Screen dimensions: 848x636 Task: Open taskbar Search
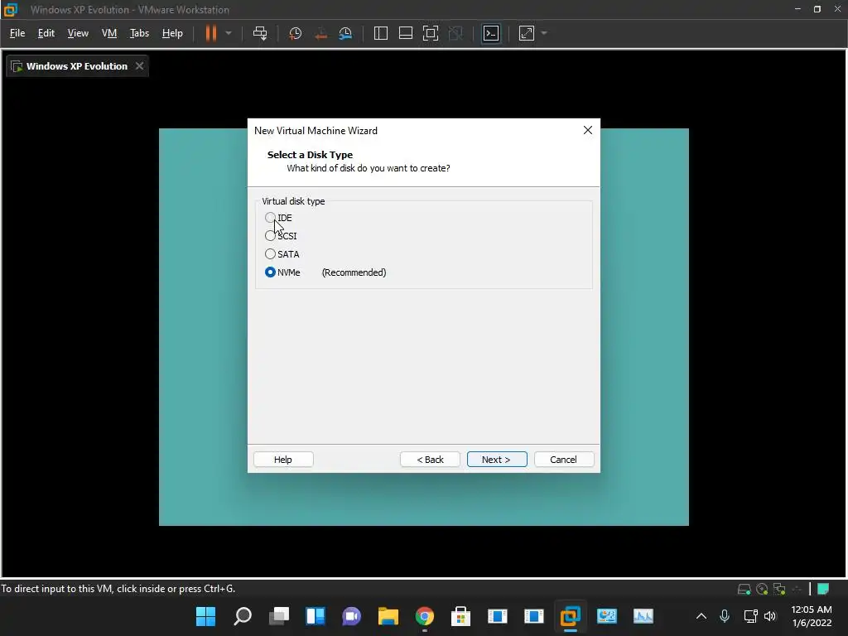coord(243,616)
